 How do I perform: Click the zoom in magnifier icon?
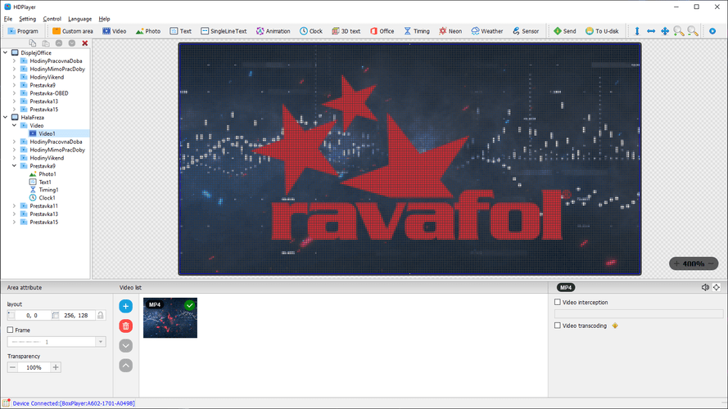679,31
